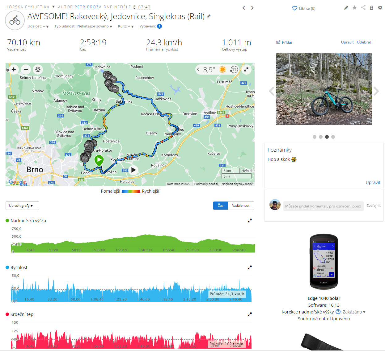
Task: Toggle activity privacy lock icon
Action: [x=372, y=8]
